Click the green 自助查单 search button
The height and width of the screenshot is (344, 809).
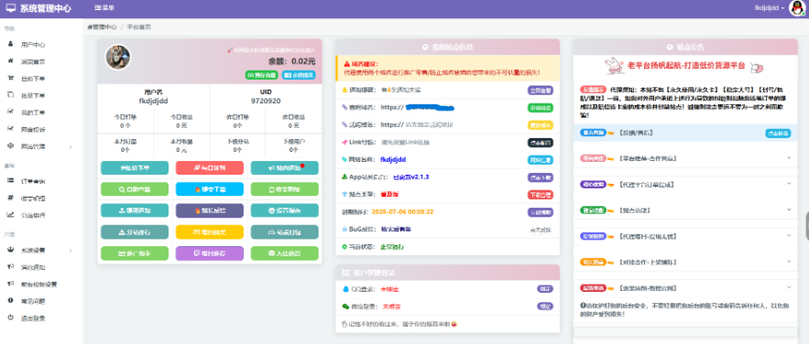click(135, 189)
